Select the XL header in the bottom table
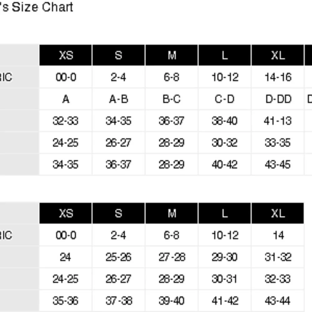Screen dimensions: 312x312 [x=278, y=213]
